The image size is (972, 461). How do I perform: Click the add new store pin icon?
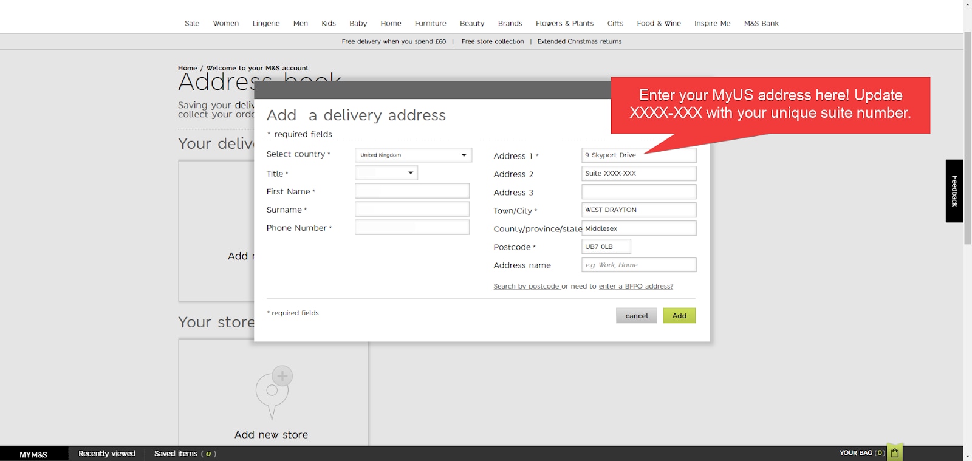point(274,392)
